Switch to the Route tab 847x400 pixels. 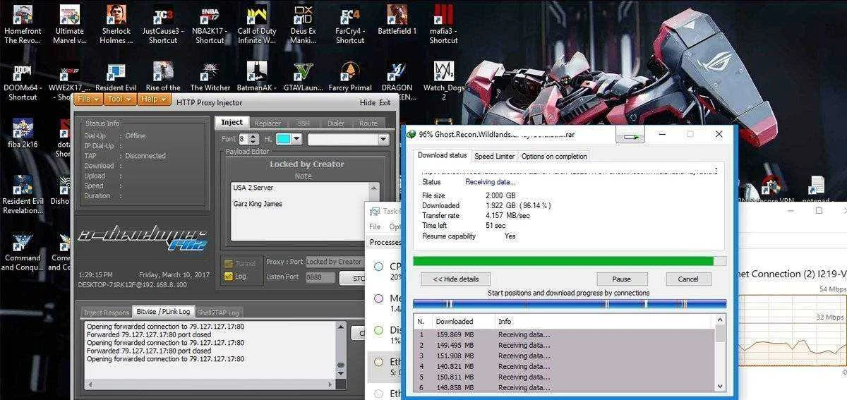(368, 123)
